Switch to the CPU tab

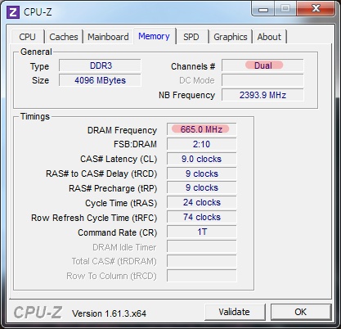[x=28, y=37]
